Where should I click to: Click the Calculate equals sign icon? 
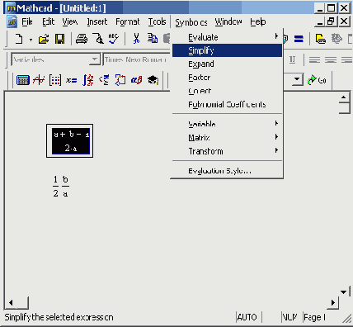pyautogui.click(x=299, y=39)
